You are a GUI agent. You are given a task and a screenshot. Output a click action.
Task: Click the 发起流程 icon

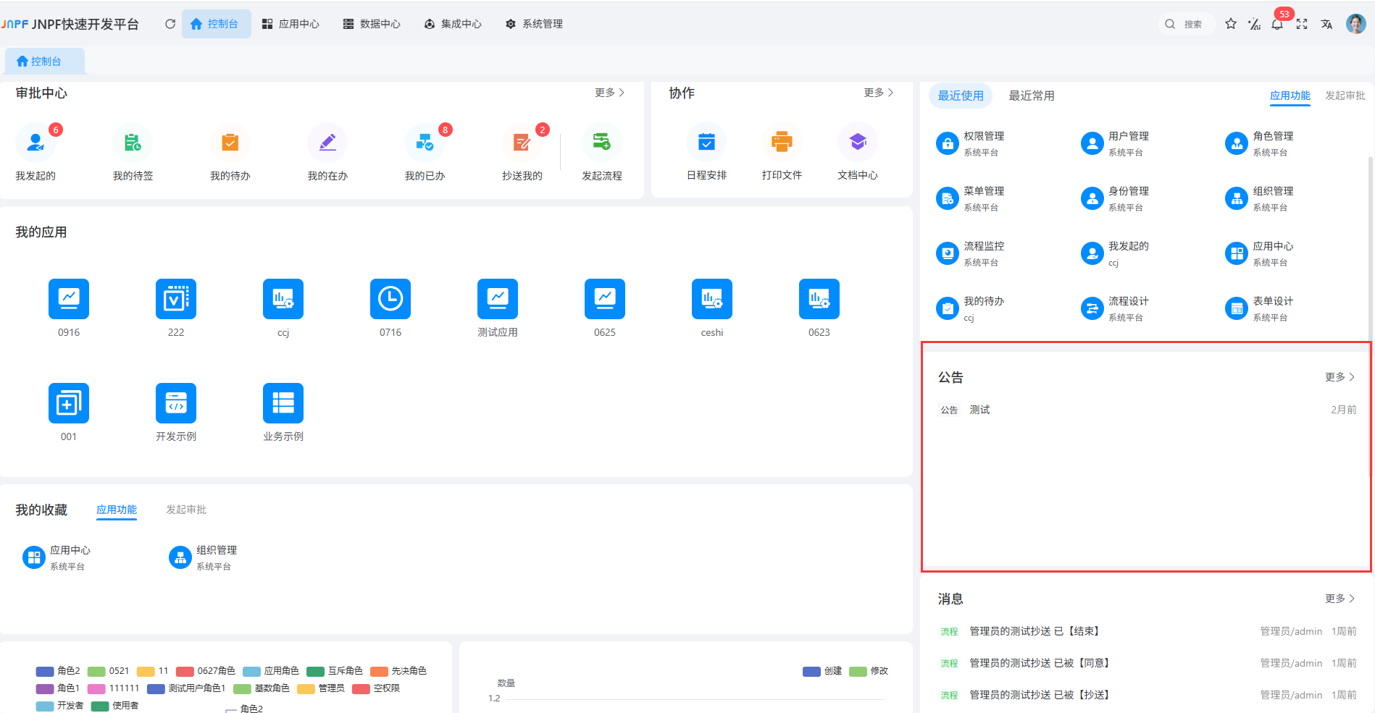pos(601,143)
